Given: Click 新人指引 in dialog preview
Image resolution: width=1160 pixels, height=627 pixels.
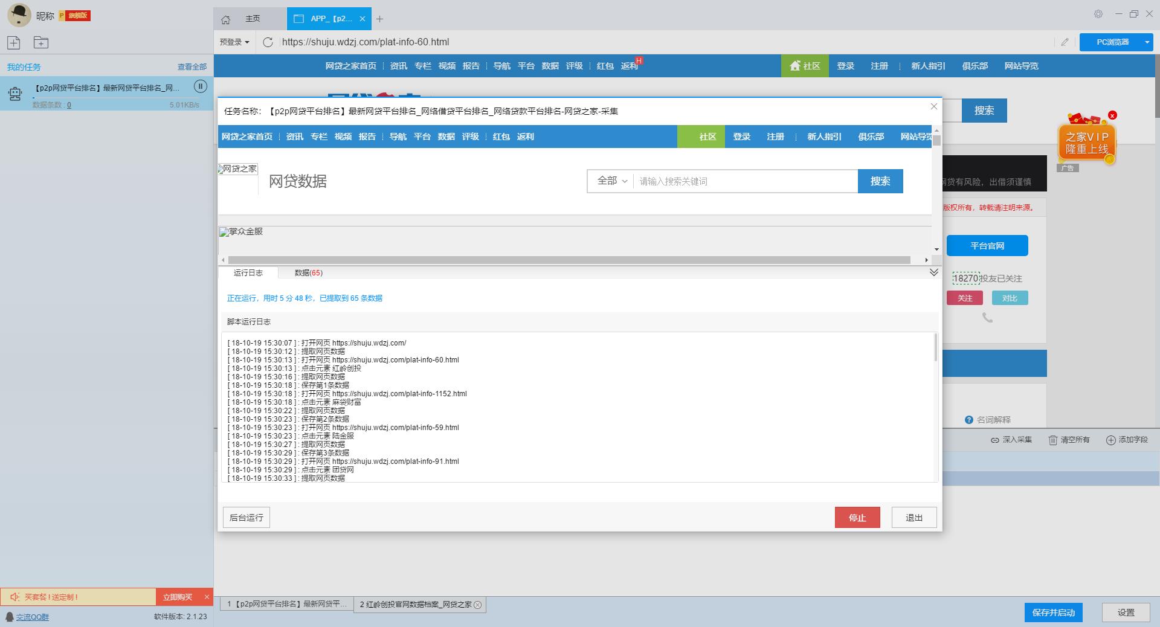Looking at the screenshot, I should tap(824, 137).
